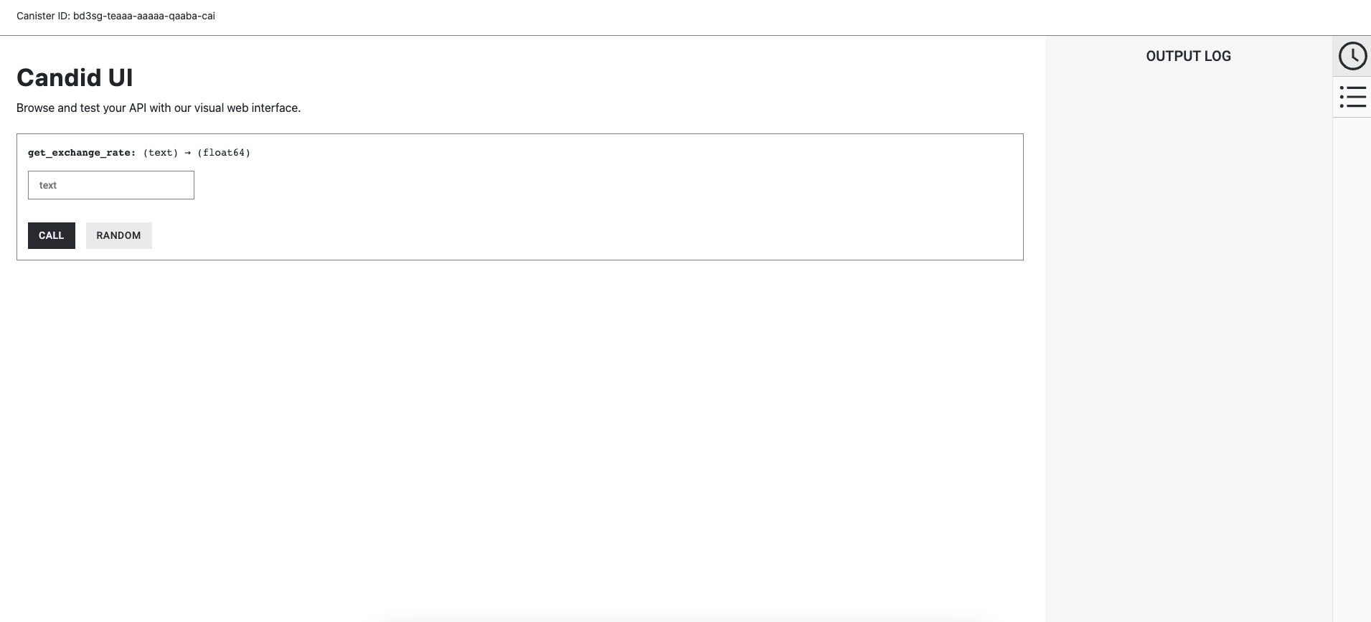Click the float64 return type label
Viewport: 1371px width, 622px height.
[224, 153]
